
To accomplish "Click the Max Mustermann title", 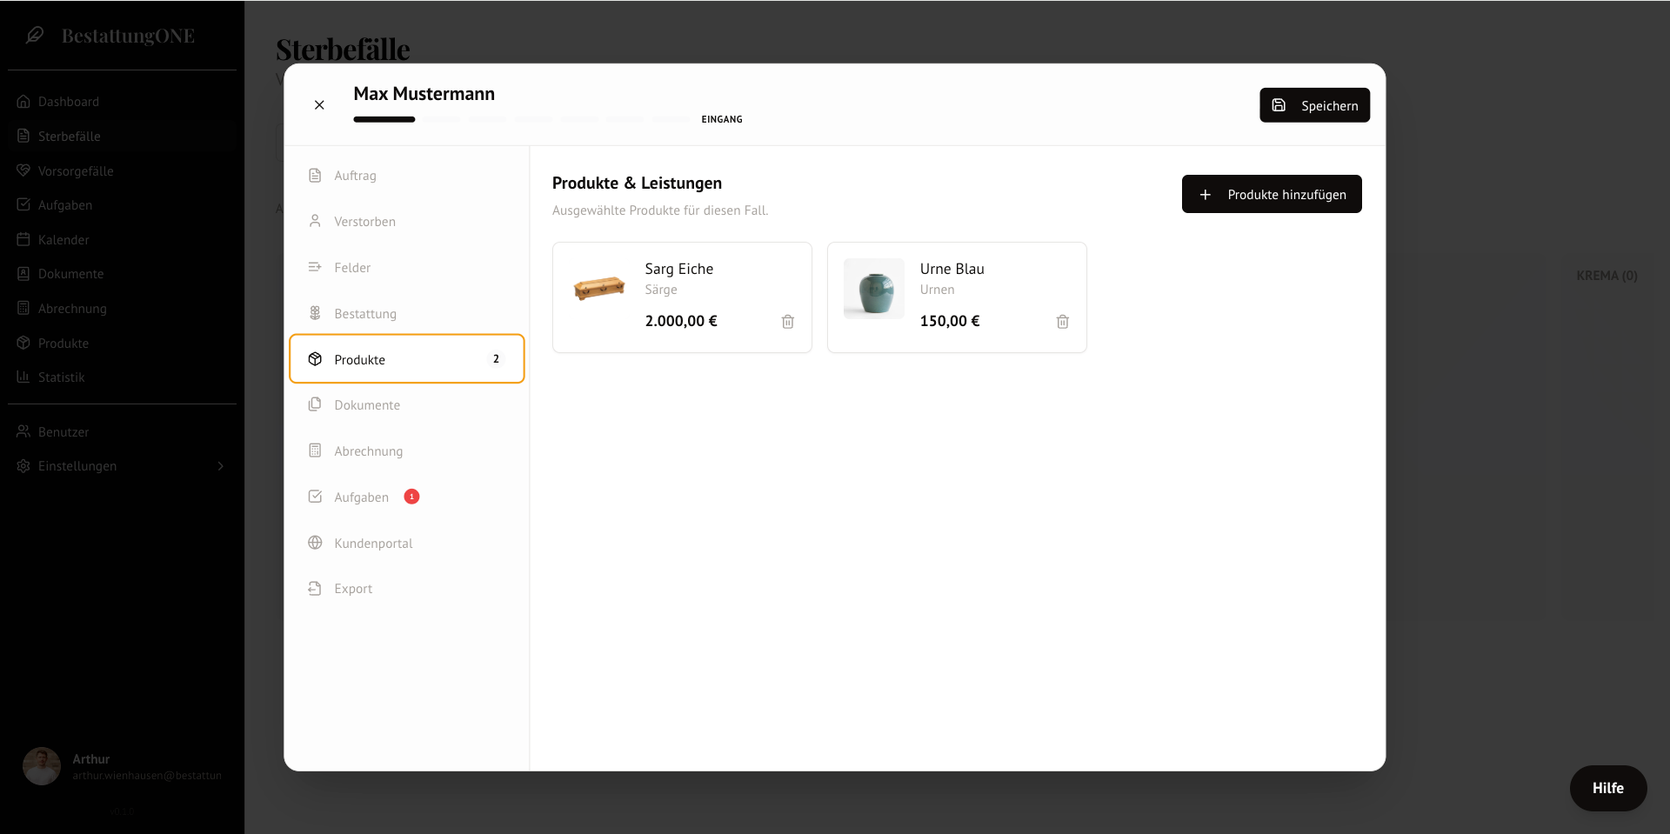I will [x=424, y=94].
